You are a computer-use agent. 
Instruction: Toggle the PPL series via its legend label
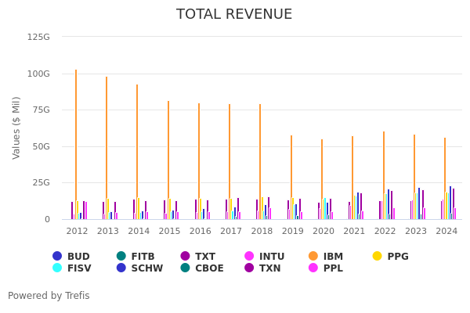click(333, 268)
